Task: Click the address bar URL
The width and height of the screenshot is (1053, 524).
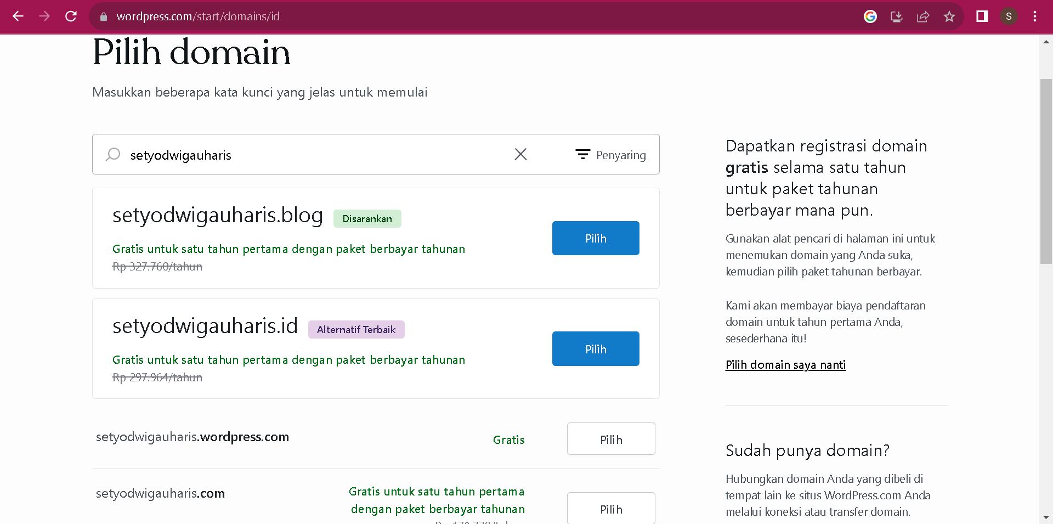Action: [x=198, y=16]
